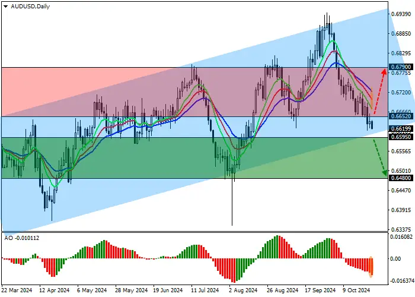The image size is (415, 297).
Task: Click the 28 May 2024 date label
Action: tap(131, 290)
